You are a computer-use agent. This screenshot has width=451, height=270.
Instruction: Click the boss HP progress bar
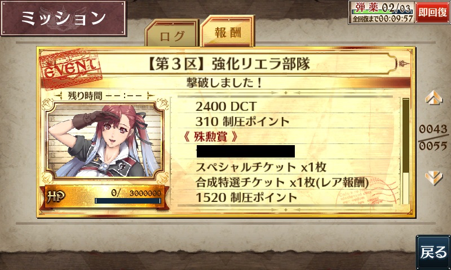click(128, 201)
